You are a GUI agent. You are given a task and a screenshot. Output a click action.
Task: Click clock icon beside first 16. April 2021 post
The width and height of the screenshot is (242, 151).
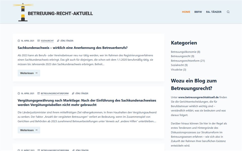tap(19, 41)
